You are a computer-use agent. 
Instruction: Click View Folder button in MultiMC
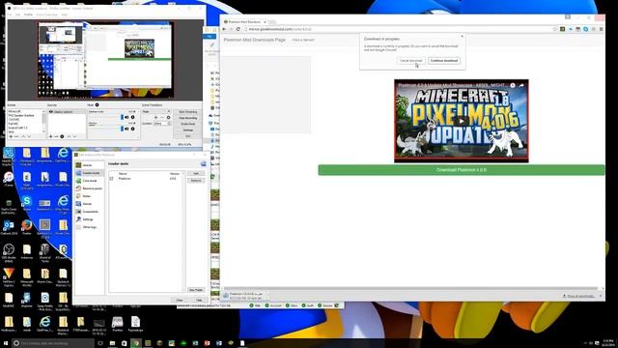point(196,290)
